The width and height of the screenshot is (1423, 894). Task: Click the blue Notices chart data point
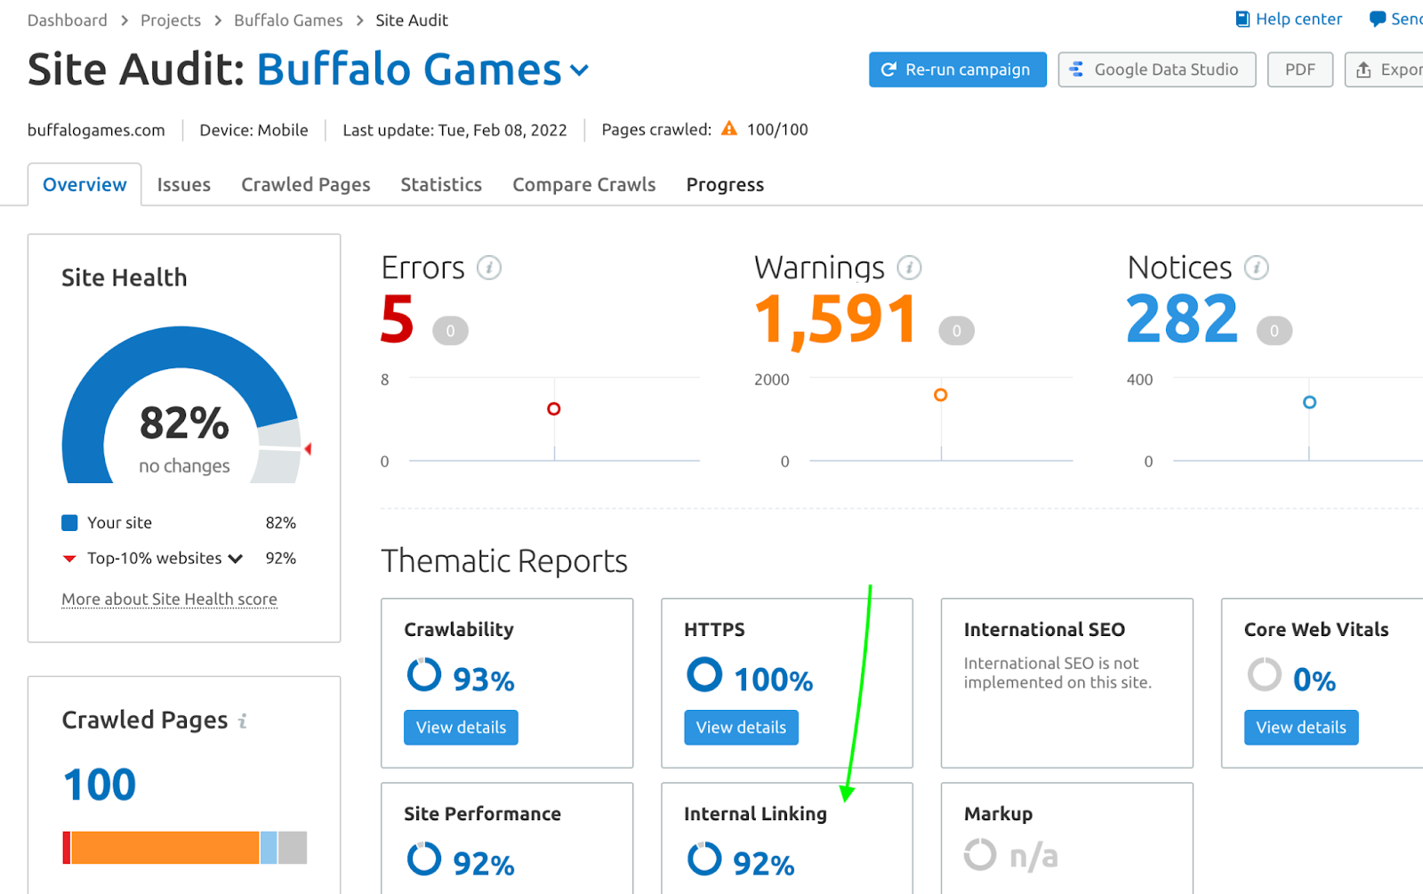[x=1309, y=402]
